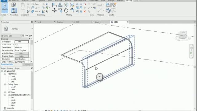Choose the Paint bucket tool
197x111 pixels.
coord(47,8)
